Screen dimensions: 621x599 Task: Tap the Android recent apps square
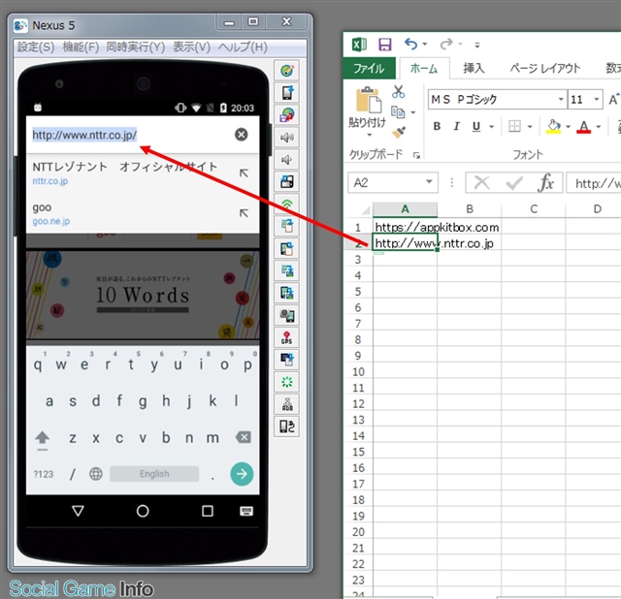(207, 511)
